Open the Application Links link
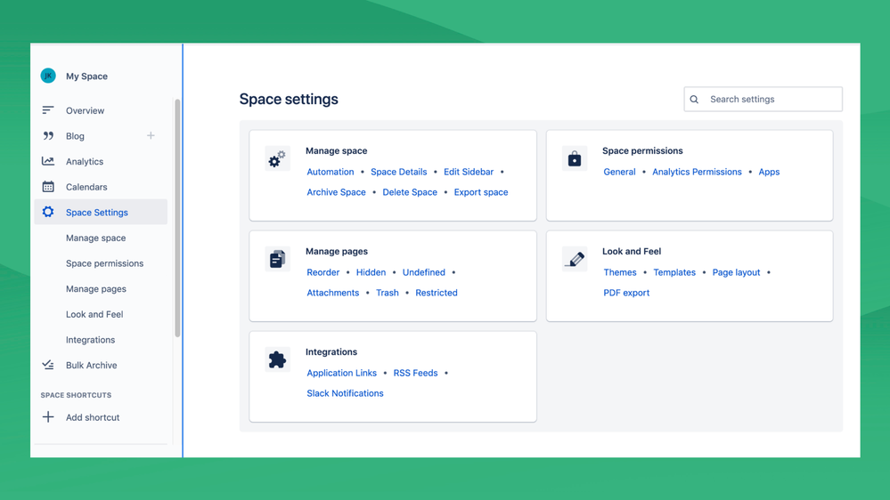This screenshot has height=500, width=890. pyautogui.click(x=342, y=373)
